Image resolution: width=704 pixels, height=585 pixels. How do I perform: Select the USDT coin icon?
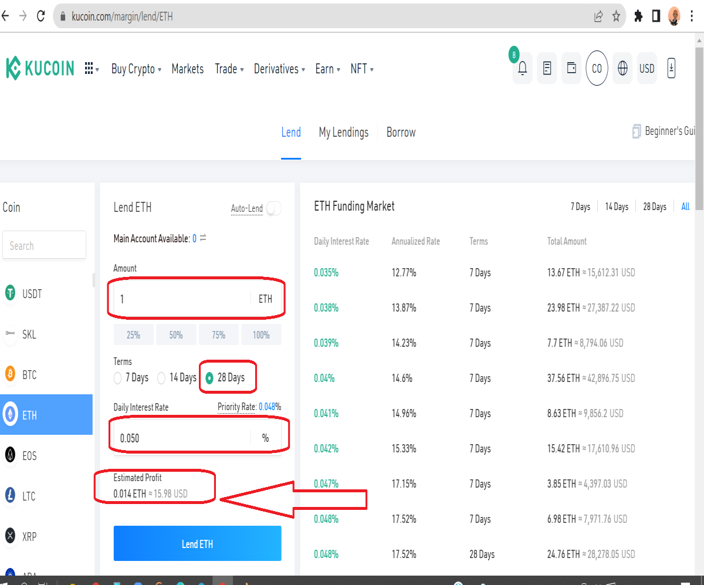click(11, 293)
